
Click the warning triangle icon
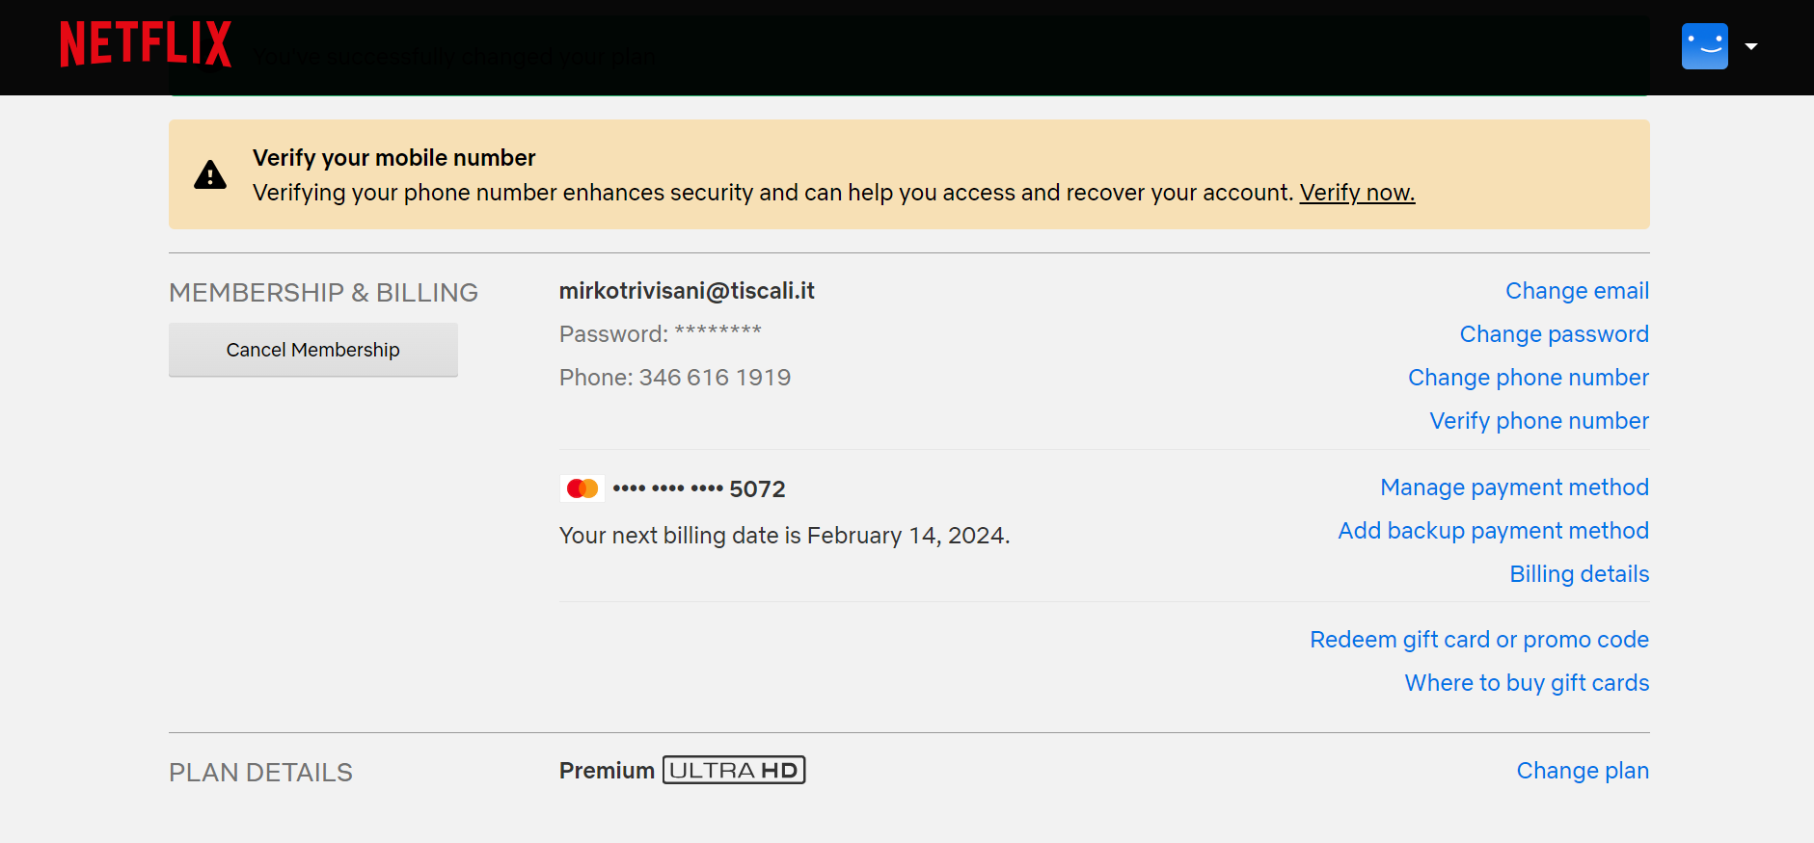tap(210, 174)
